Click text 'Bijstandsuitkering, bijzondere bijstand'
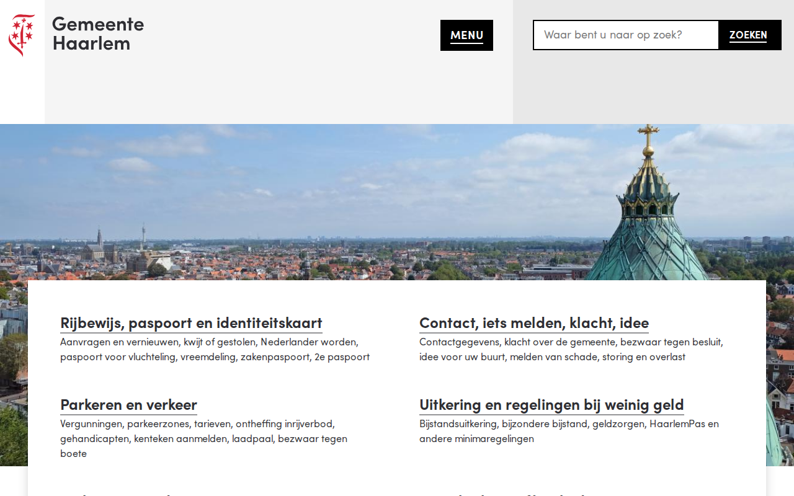Viewport: 794px width, 496px height. coord(503,424)
